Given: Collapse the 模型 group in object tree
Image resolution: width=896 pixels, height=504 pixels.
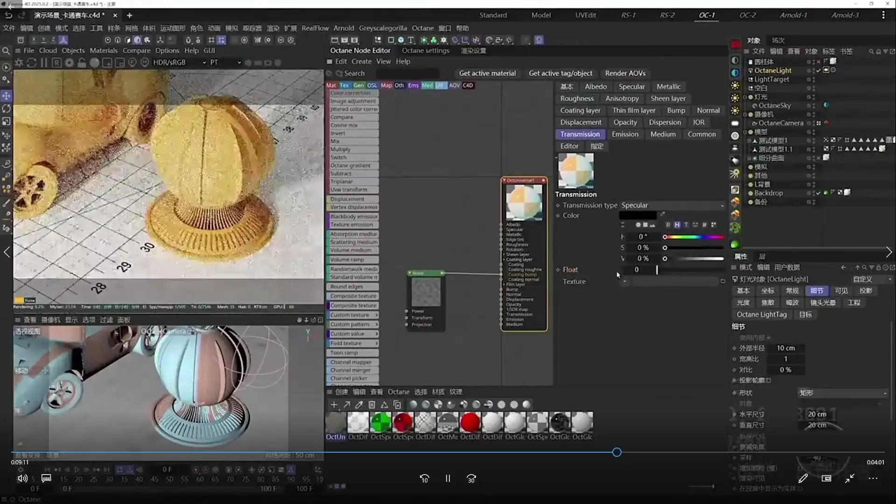Looking at the screenshot, I should click(x=745, y=132).
